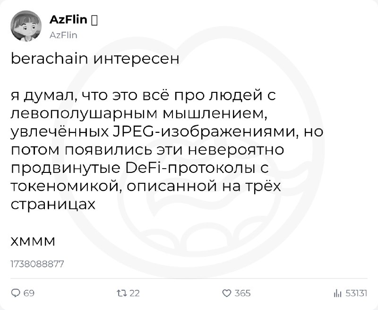Image resolution: width=378 pixels, height=310 pixels.
Task: Click the repost arrows icon
Action: pyautogui.click(x=121, y=293)
